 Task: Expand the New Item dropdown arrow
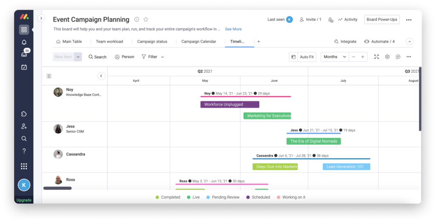(78, 57)
